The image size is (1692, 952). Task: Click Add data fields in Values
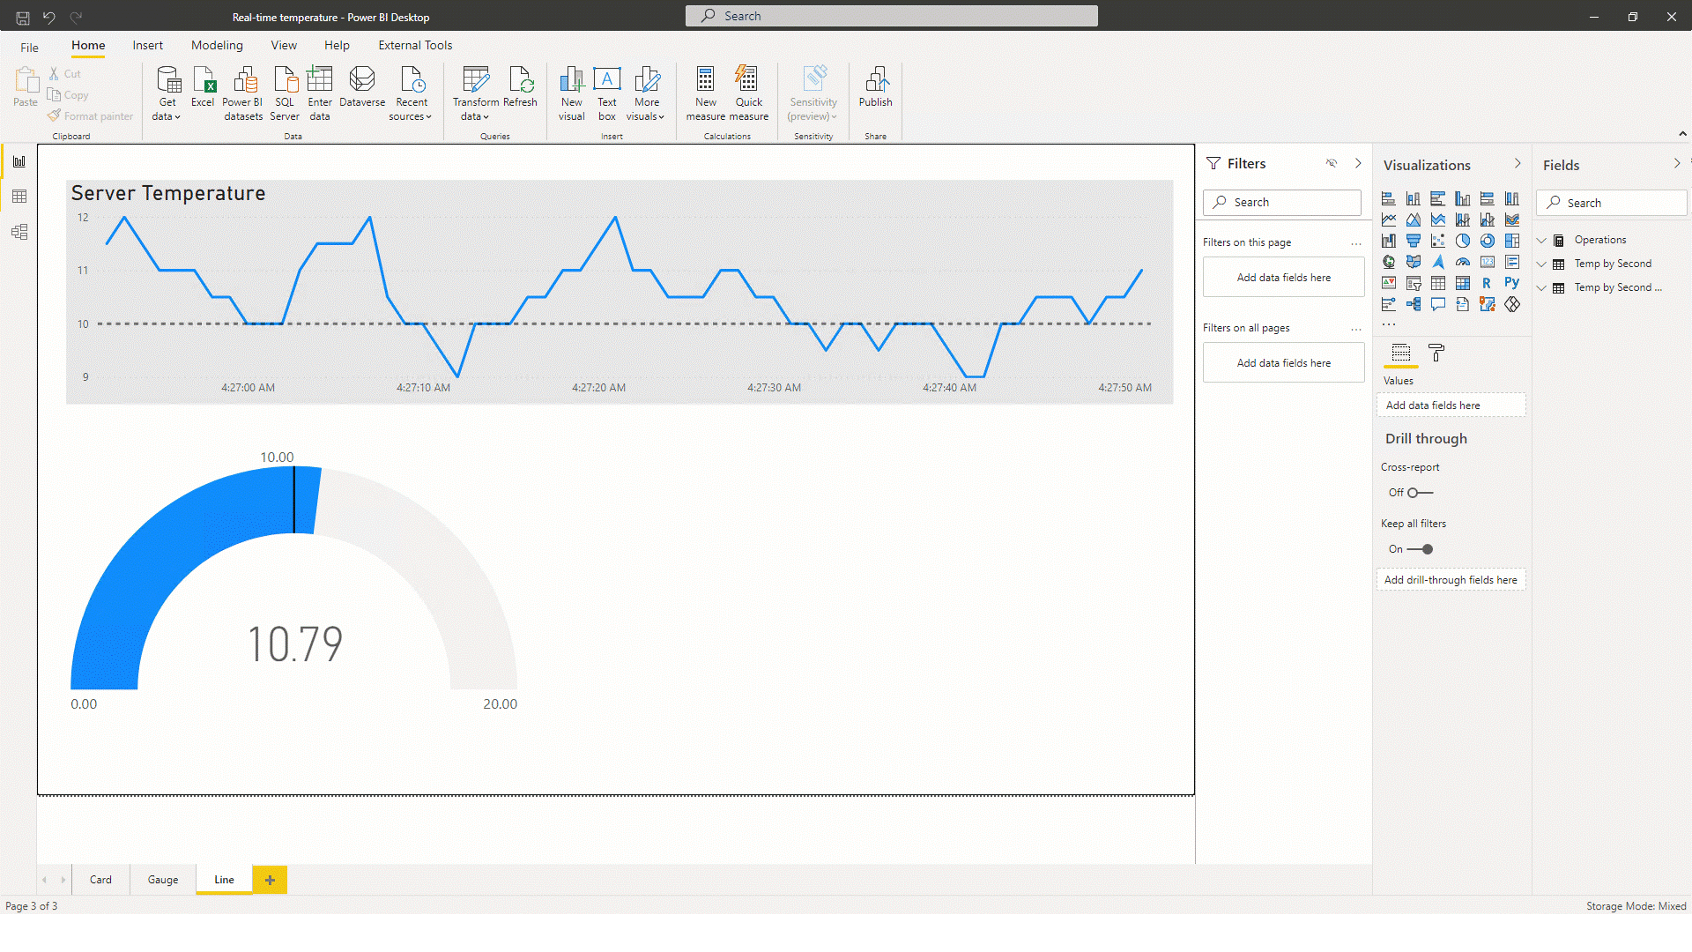(1451, 405)
